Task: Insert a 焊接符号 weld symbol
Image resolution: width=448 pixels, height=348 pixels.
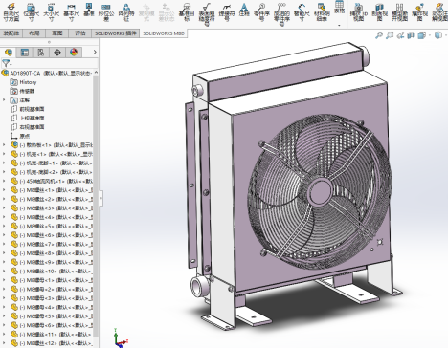Action: (x=227, y=11)
